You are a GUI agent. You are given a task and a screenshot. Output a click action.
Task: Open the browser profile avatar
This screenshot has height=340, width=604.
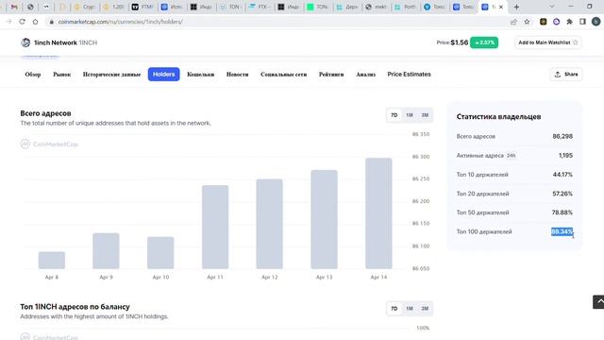pos(596,22)
